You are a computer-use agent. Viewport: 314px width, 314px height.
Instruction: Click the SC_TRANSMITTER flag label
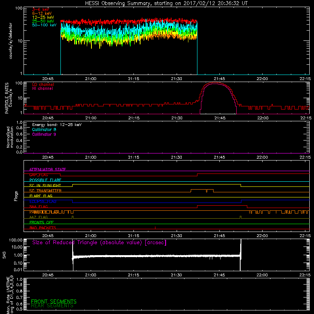click(46, 191)
